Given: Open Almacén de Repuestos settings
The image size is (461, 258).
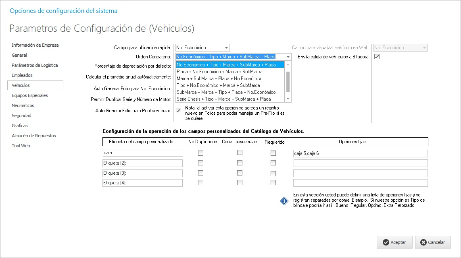Looking at the screenshot, I should (34, 136).
